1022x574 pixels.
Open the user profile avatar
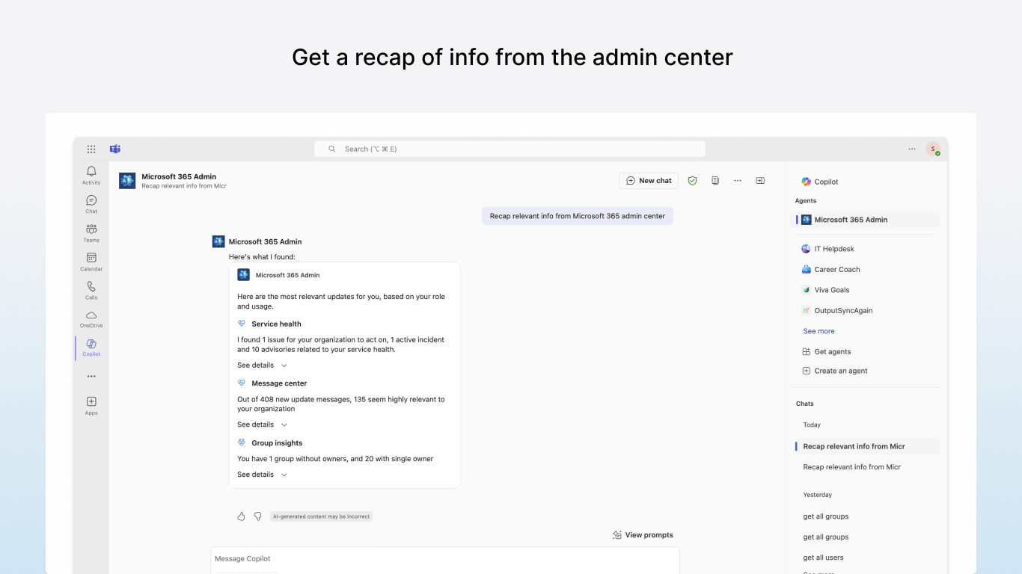tap(933, 149)
